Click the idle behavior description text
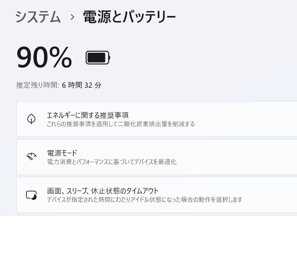The image size is (297, 272). pyautogui.click(x=145, y=199)
